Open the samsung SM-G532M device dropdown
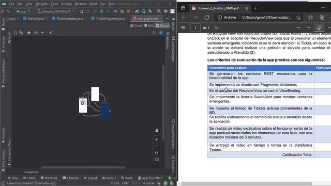Viewport: 331px width, 186px height. 56,11
